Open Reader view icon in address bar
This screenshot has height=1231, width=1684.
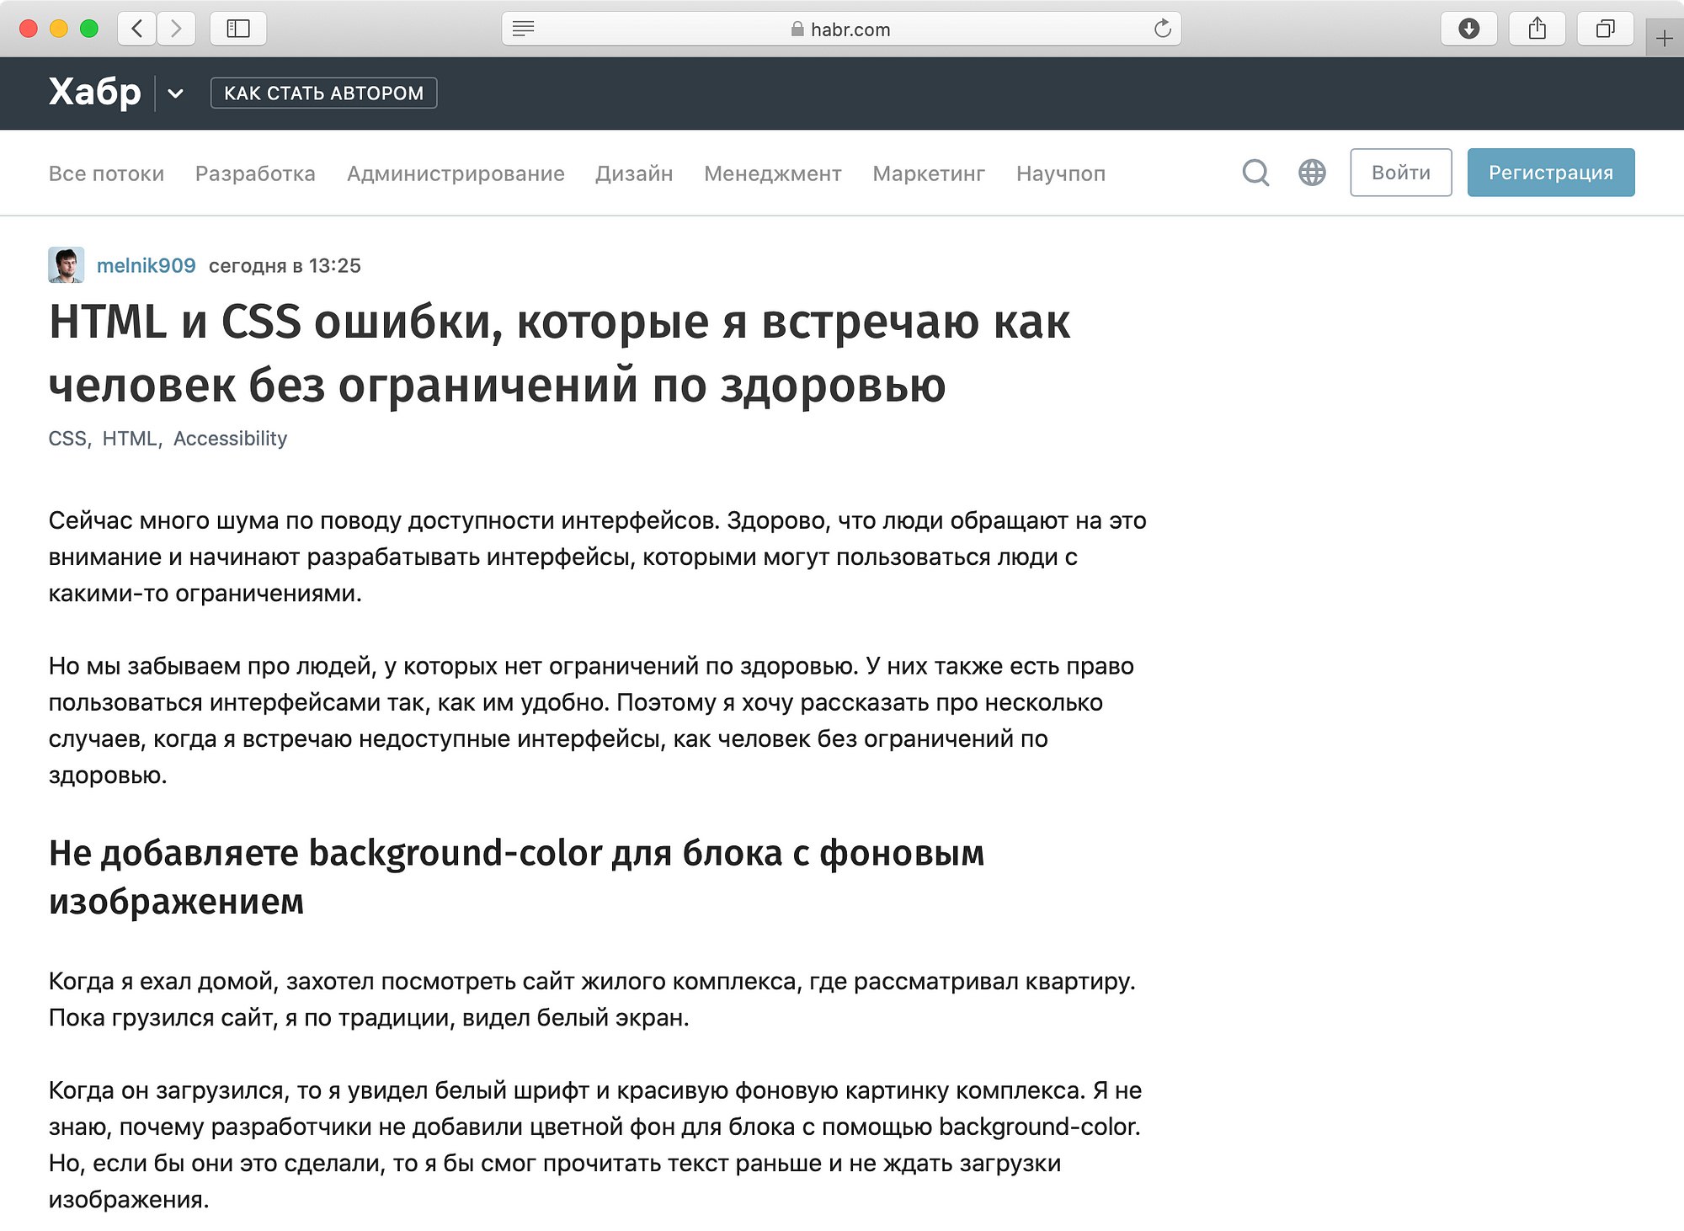(524, 29)
